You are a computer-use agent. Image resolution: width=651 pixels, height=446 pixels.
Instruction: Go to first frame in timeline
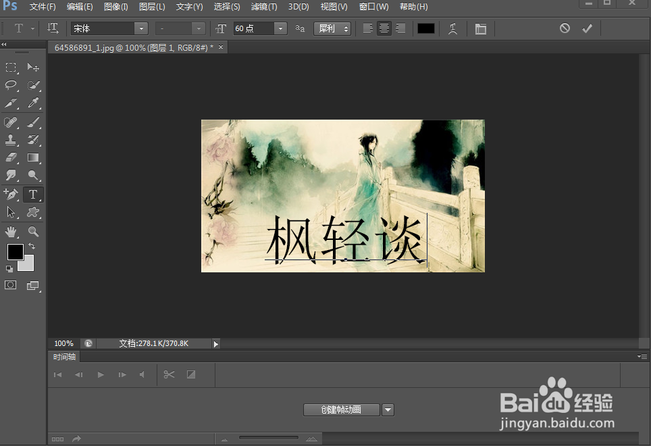(x=57, y=374)
